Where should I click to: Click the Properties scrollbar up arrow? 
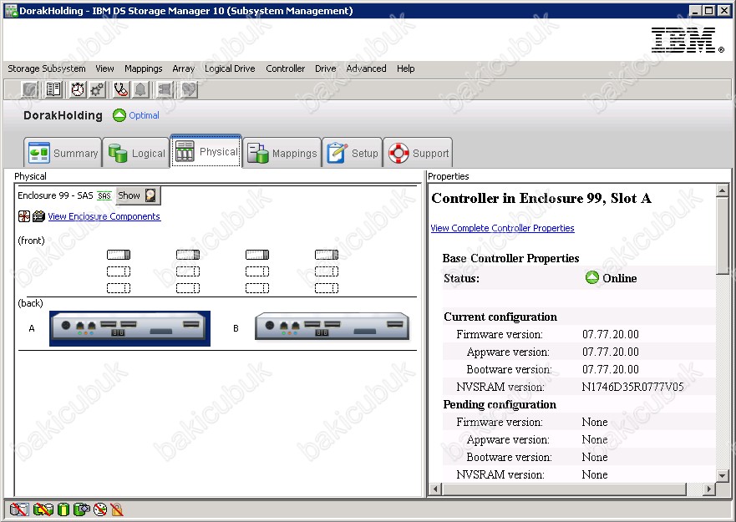722,190
